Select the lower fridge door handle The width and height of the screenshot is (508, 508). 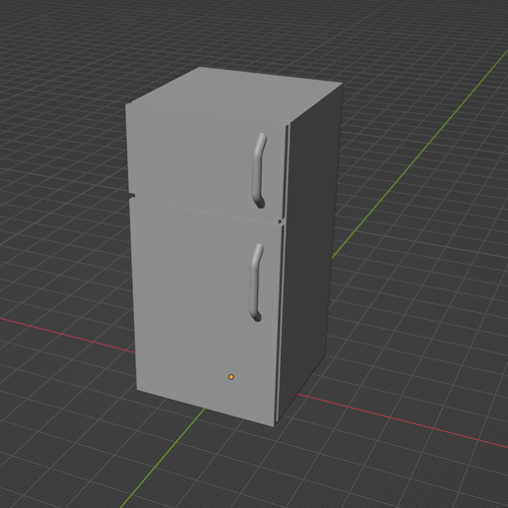[x=255, y=283]
